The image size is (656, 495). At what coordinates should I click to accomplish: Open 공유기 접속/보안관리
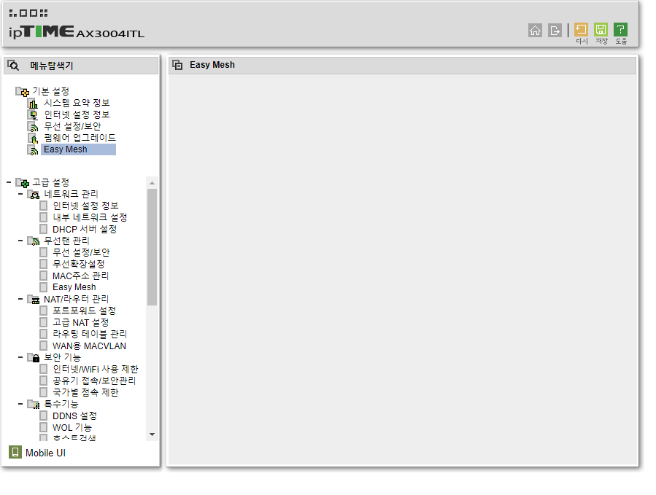pyautogui.click(x=94, y=381)
